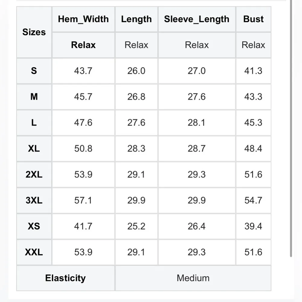
Task: Click the bold Relax label under Hem_Width
Action: (x=83, y=45)
